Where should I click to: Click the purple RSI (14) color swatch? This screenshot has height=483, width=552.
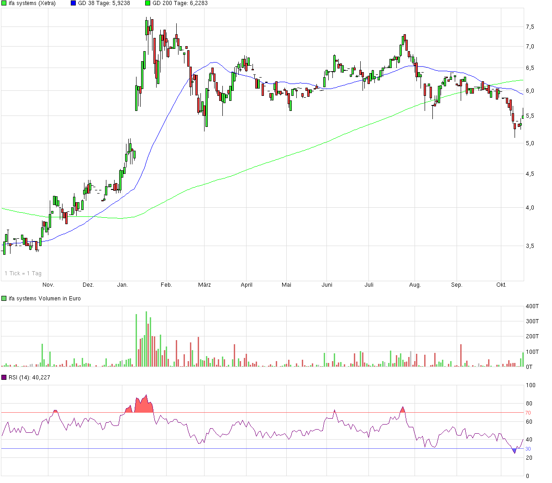tap(3, 378)
